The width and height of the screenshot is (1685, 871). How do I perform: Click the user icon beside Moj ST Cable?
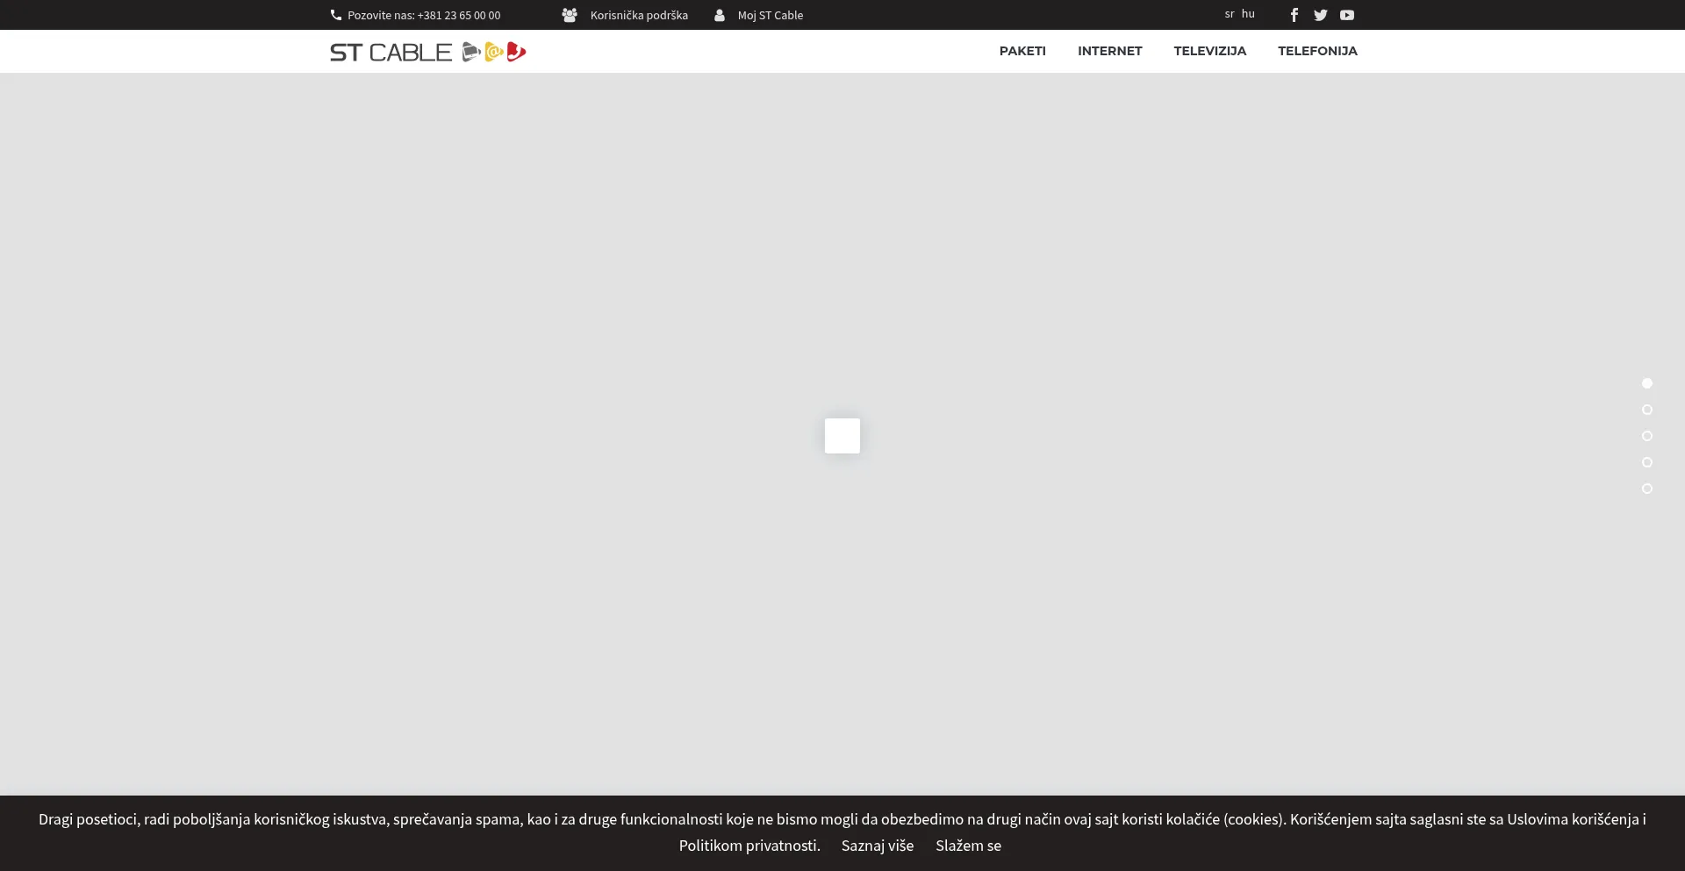point(720,15)
